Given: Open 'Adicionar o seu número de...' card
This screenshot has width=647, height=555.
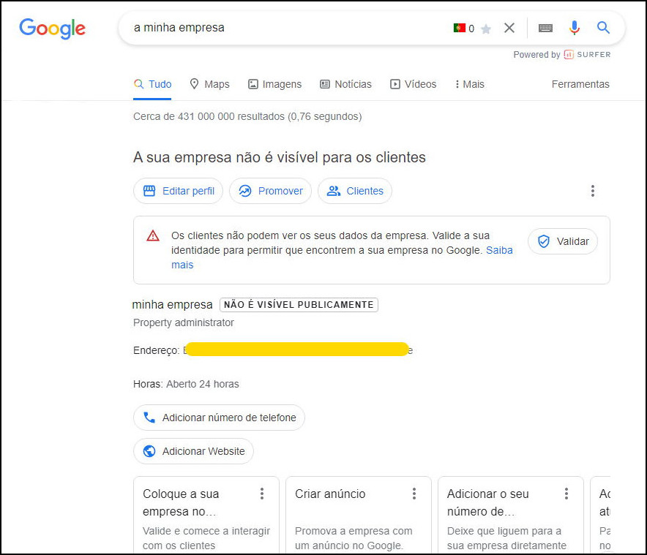Looking at the screenshot, I should click(x=510, y=516).
